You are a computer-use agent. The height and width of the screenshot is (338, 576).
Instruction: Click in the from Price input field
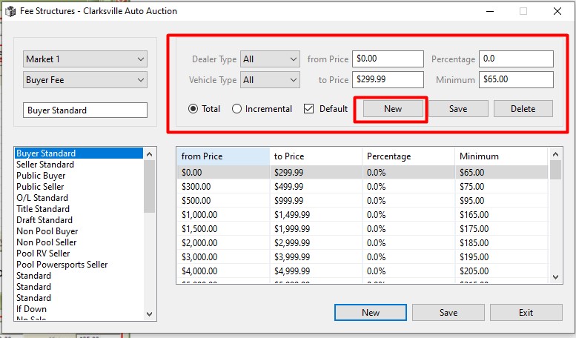pos(388,59)
